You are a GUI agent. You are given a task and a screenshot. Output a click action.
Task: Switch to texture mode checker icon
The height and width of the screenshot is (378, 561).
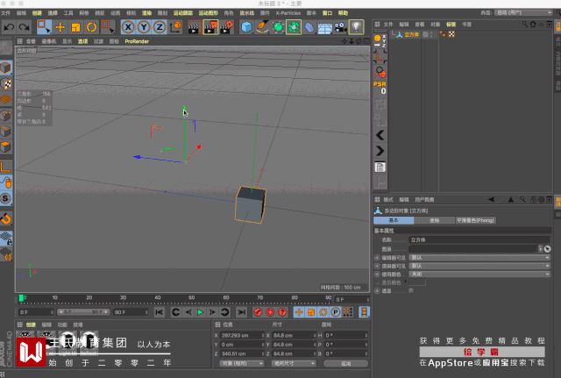click(6, 84)
